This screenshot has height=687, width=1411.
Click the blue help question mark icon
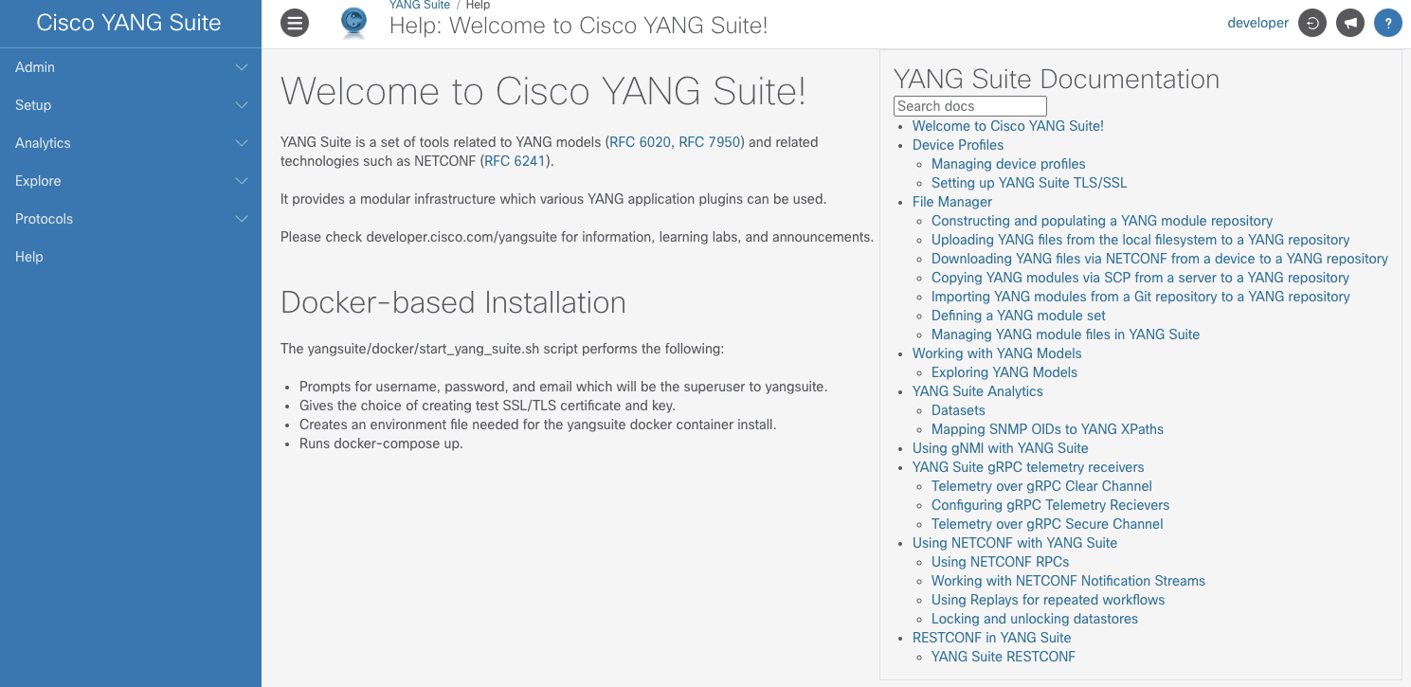tap(1387, 23)
